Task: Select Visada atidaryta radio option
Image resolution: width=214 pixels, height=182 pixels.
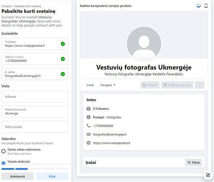Action: pos(4,163)
